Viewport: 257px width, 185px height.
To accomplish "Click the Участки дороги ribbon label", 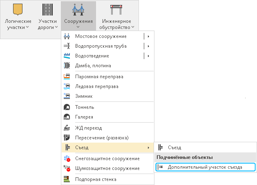I will [47, 24].
